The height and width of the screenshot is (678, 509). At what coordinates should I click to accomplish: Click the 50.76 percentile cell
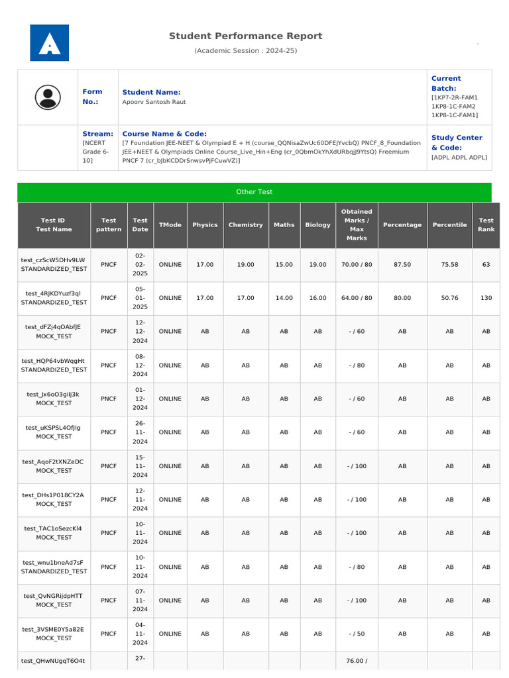pyautogui.click(x=450, y=298)
